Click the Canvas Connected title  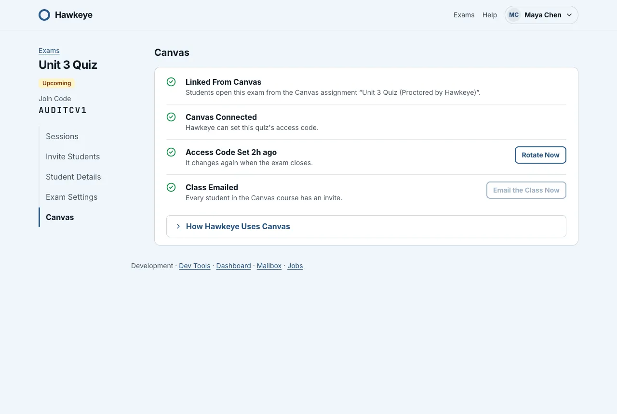221,117
